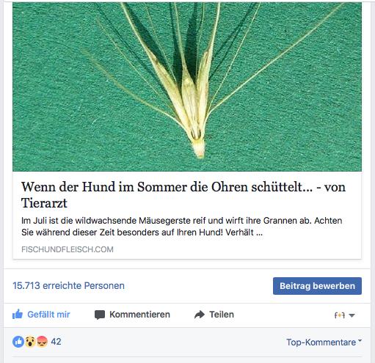
Task: Choose the Teilen text label
Action: click(x=222, y=315)
